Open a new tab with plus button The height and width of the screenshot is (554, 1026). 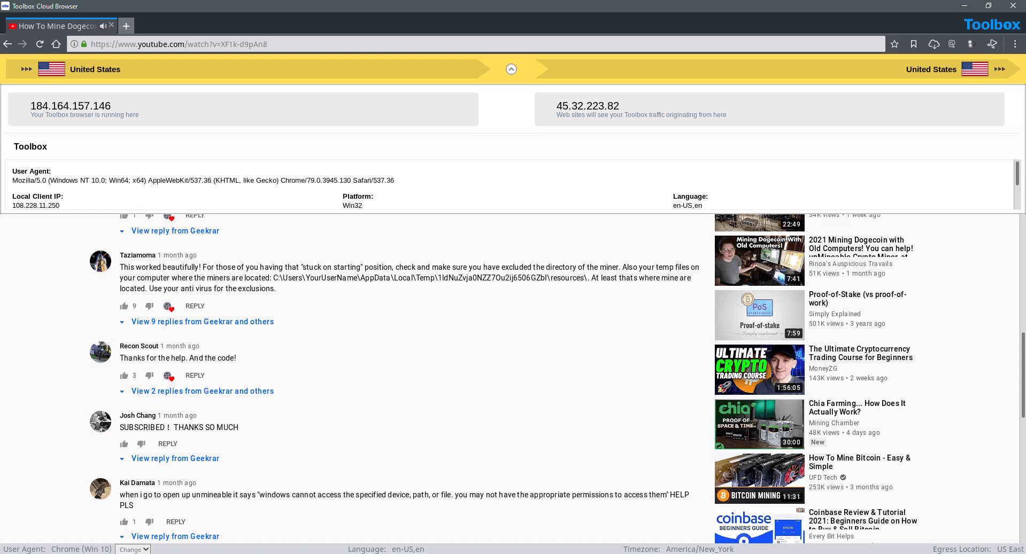click(126, 26)
